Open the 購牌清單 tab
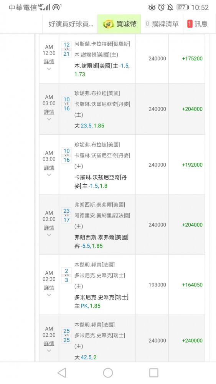Screen dimensions: 216x384 click(x=162, y=24)
